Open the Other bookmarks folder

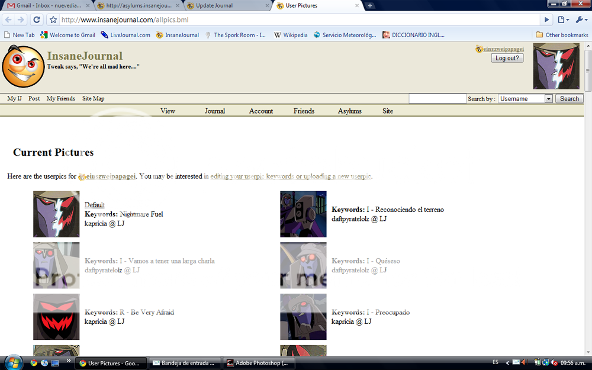click(x=562, y=35)
